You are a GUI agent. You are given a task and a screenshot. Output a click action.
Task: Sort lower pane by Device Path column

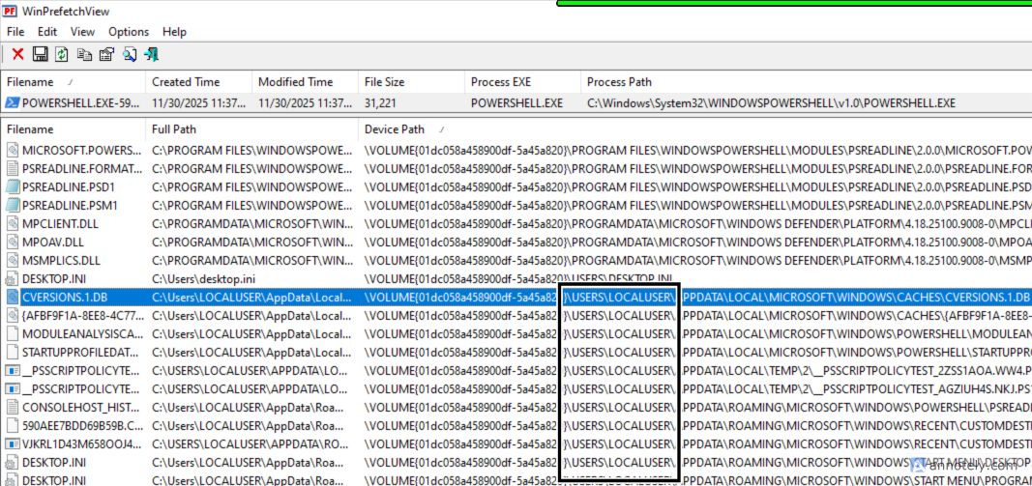click(x=695, y=129)
